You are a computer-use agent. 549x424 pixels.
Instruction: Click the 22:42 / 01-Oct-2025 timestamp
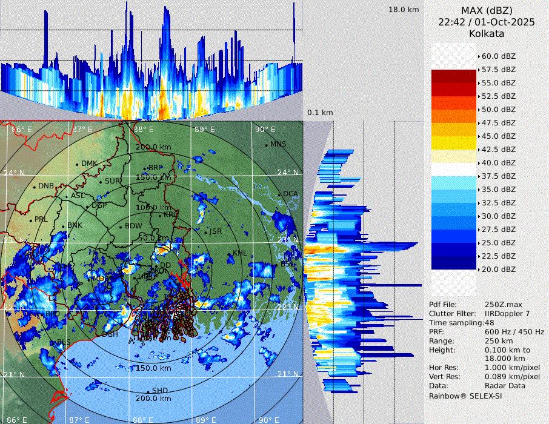tap(487, 22)
